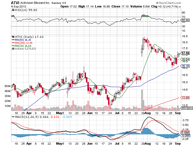Click the RSI 55.80 value tag
The image size is (193, 146).
[x=185, y=20]
